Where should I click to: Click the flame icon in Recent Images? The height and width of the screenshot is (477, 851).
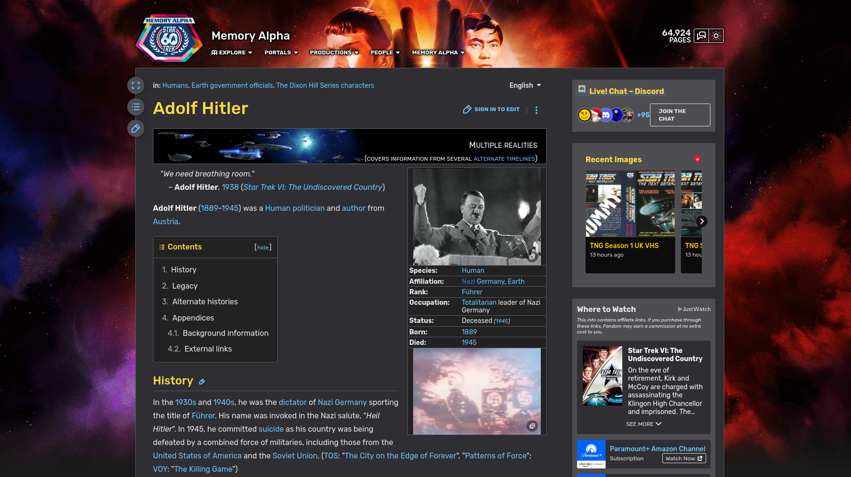tap(697, 158)
